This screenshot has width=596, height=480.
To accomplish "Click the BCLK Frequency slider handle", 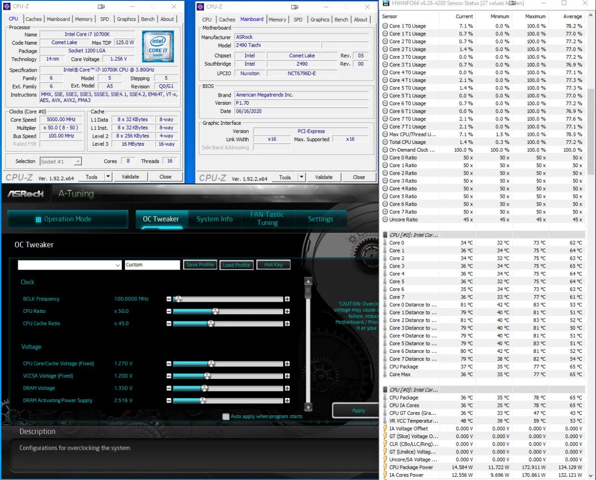I will [x=178, y=299].
